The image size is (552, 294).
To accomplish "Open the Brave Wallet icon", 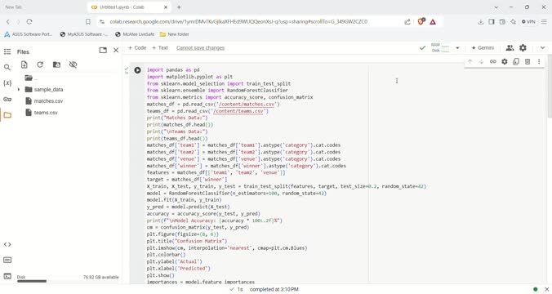I will [x=502, y=22].
